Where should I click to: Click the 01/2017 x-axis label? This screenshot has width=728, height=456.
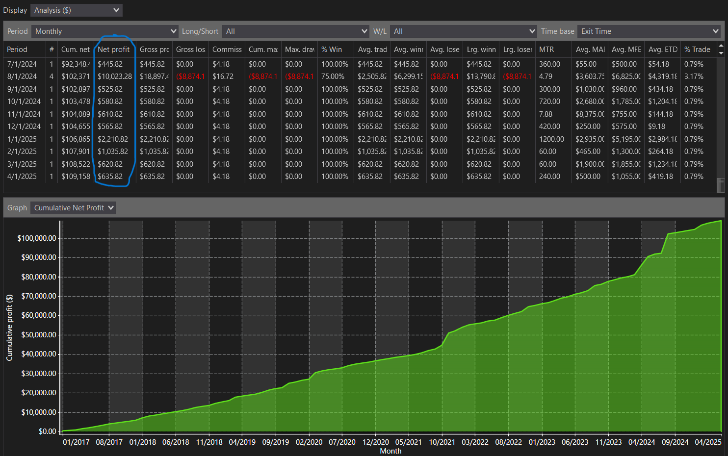point(76,442)
